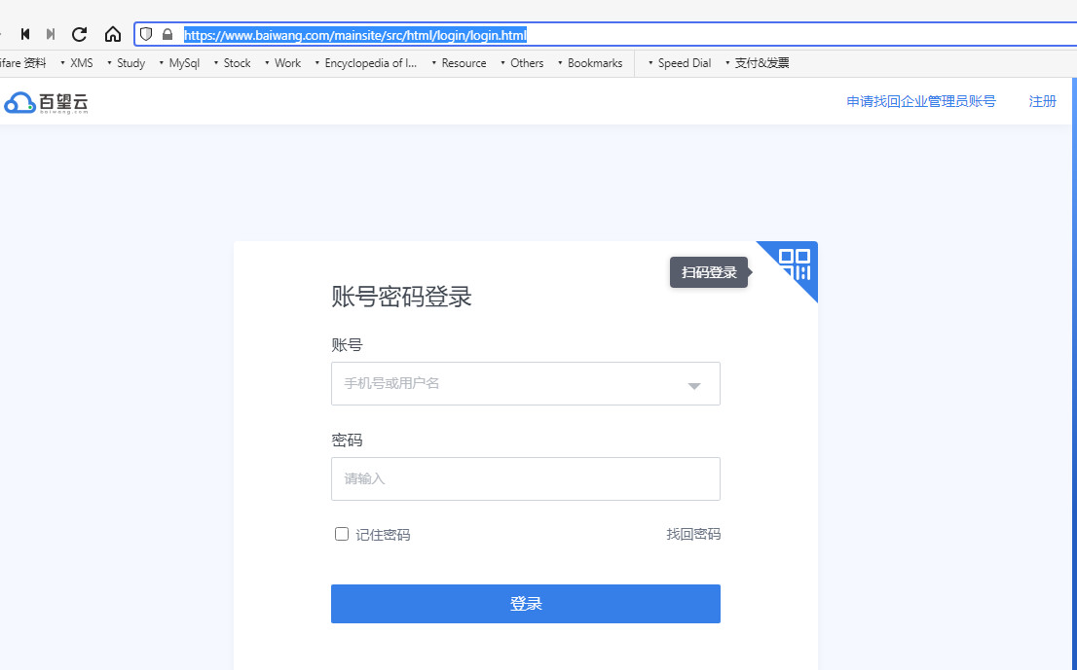1077x670 pixels.
Task: Switch to QR code login icon
Action: coord(795,264)
